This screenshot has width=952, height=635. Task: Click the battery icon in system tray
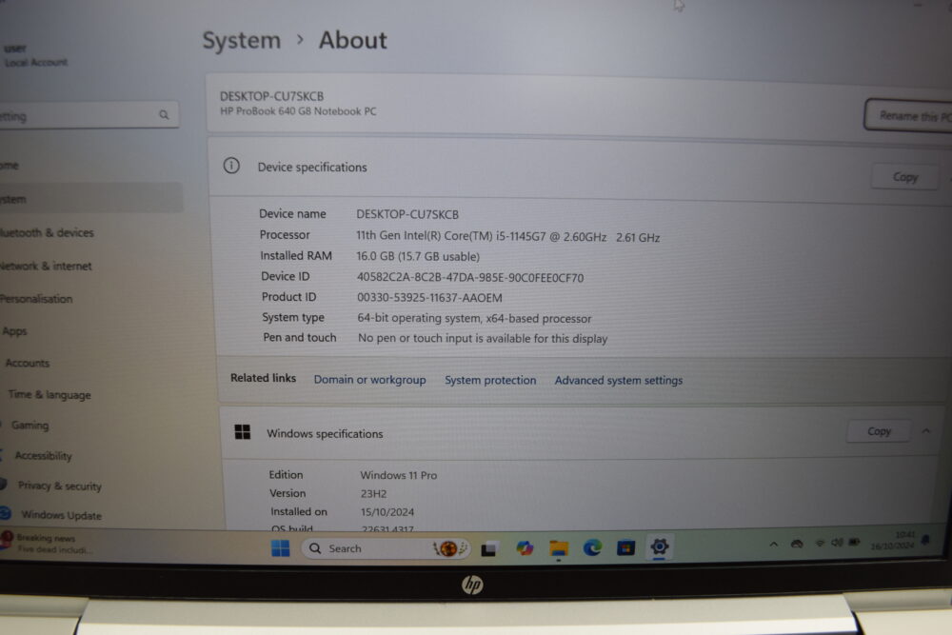point(854,542)
